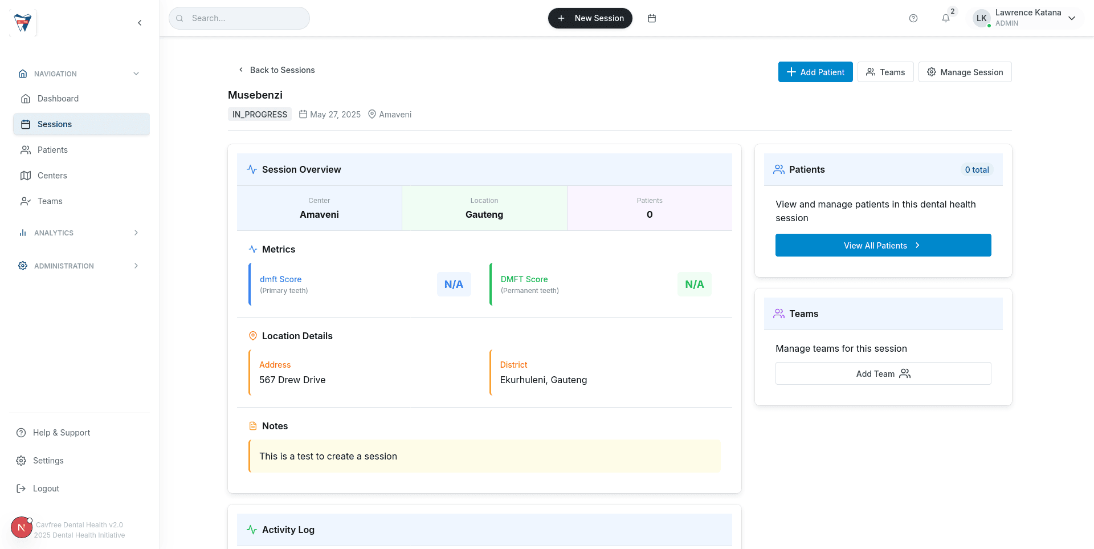
Task: Click the Cavfree dental logo
Action: click(22, 22)
